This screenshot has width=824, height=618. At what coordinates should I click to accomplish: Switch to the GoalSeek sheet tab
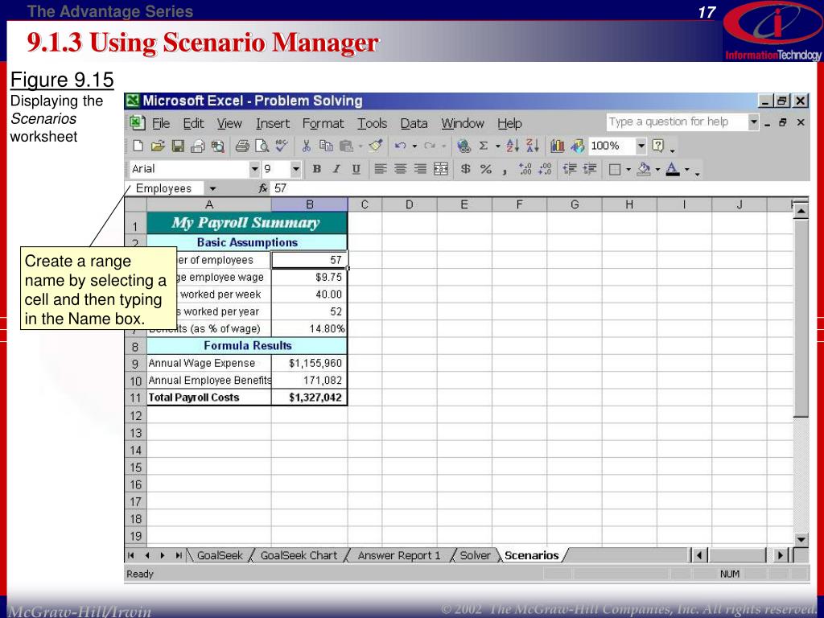coord(220,555)
